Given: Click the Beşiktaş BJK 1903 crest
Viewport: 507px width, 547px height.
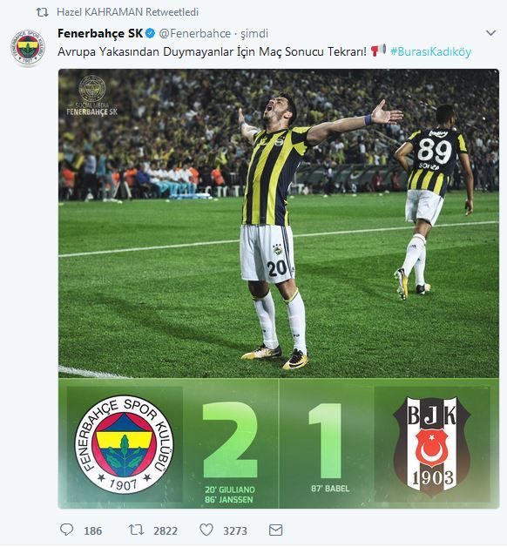Looking at the screenshot, I should coord(431,447).
